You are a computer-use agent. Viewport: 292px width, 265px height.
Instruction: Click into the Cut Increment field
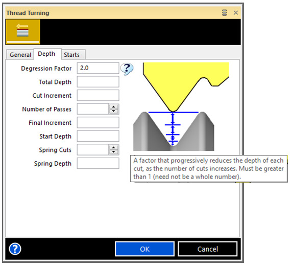pos(98,95)
